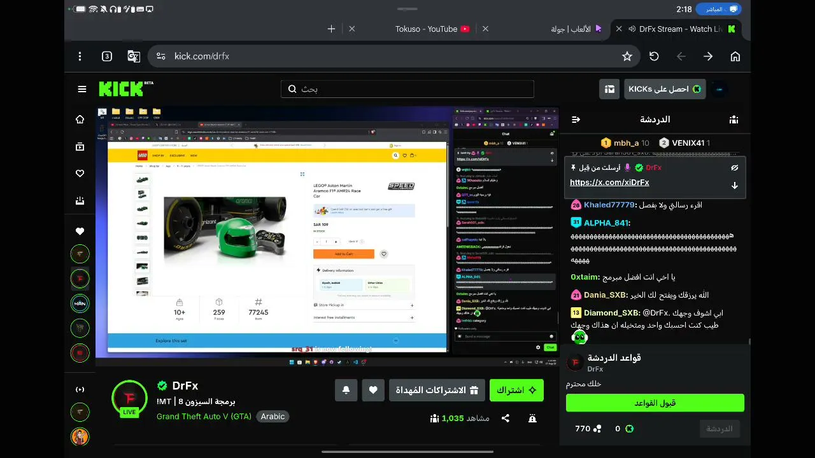Click the DrFx channel name

tap(185, 386)
